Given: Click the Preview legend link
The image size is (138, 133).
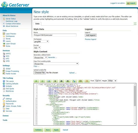Looking at the screenshot, I should click(x=91, y=39).
